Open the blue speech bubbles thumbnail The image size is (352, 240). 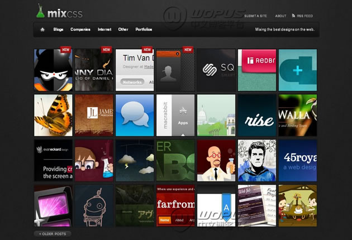click(134, 114)
